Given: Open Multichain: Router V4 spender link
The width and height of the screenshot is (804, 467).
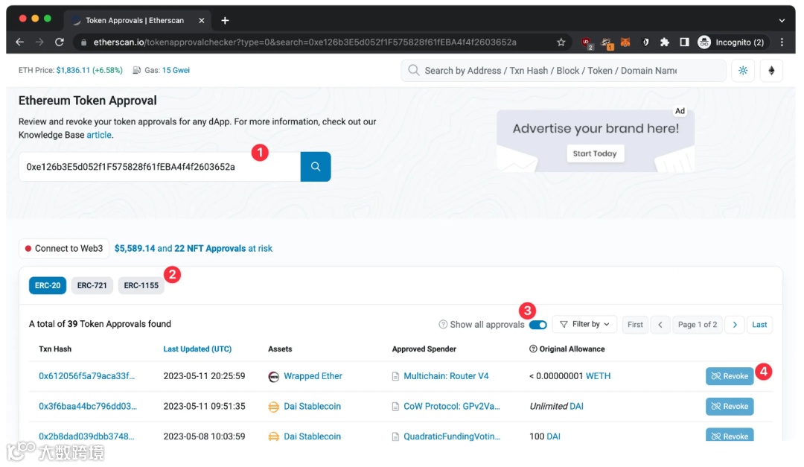Looking at the screenshot, I should (446, 376).
